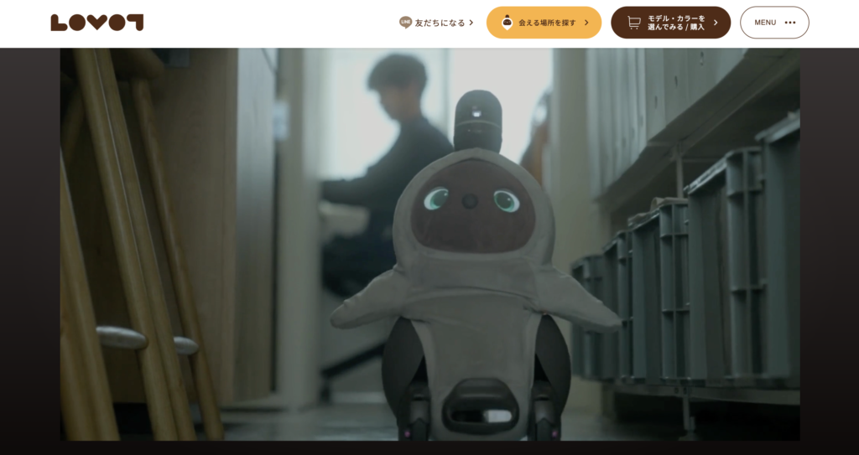Screen dimensions: 859x455
Task: Click the arrow in the yellow button
Action: [x=586, y=23]
